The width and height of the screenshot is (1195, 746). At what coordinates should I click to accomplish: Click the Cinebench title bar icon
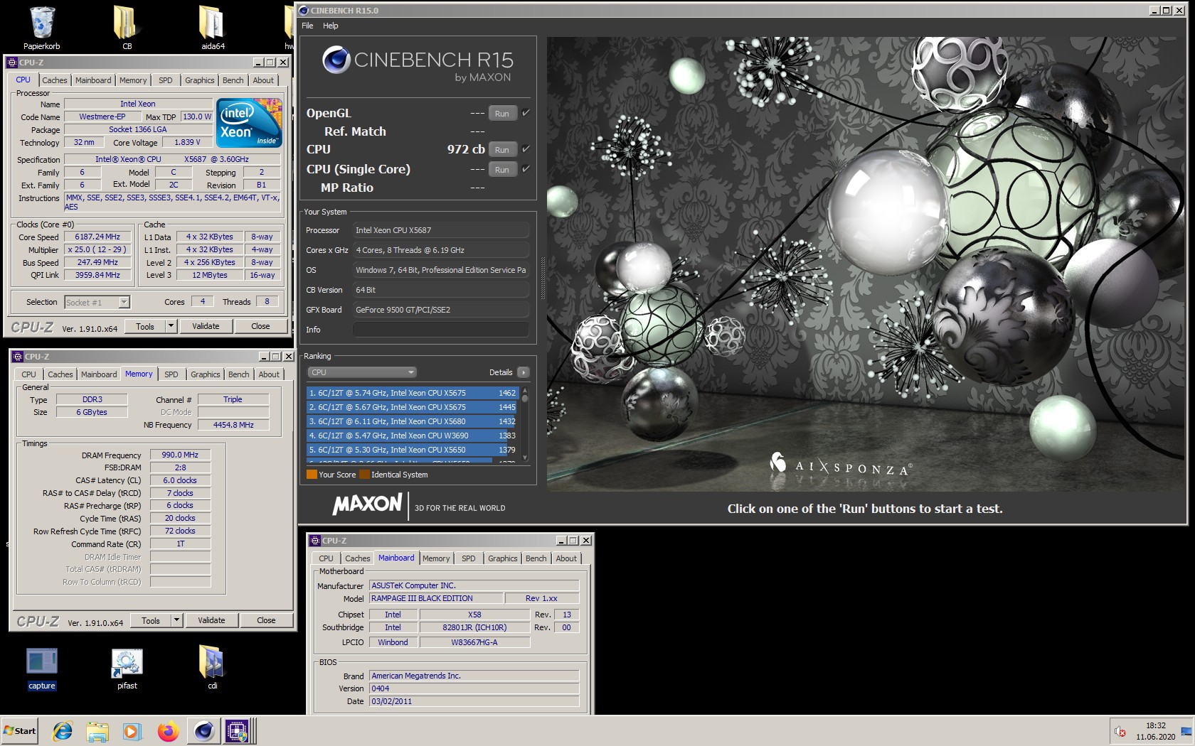(x=304, y=11)
